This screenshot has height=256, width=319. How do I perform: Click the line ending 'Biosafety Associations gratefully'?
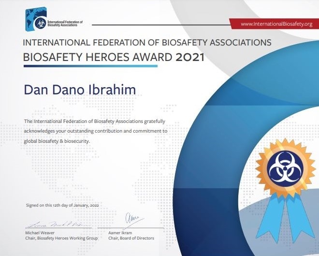(x=95, y=121)
